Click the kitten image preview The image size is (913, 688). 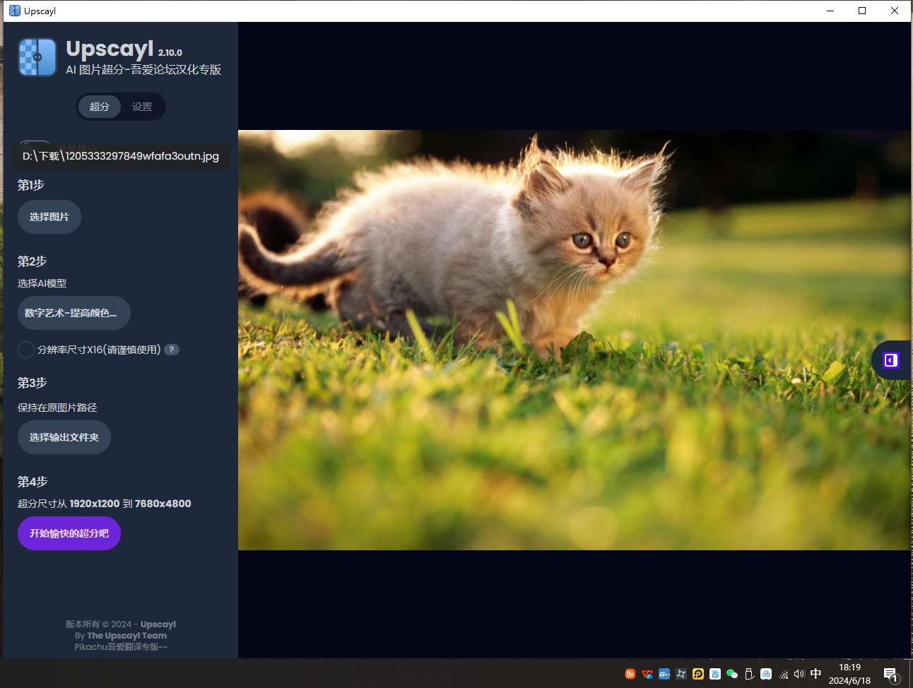click(x=574, y=340)
